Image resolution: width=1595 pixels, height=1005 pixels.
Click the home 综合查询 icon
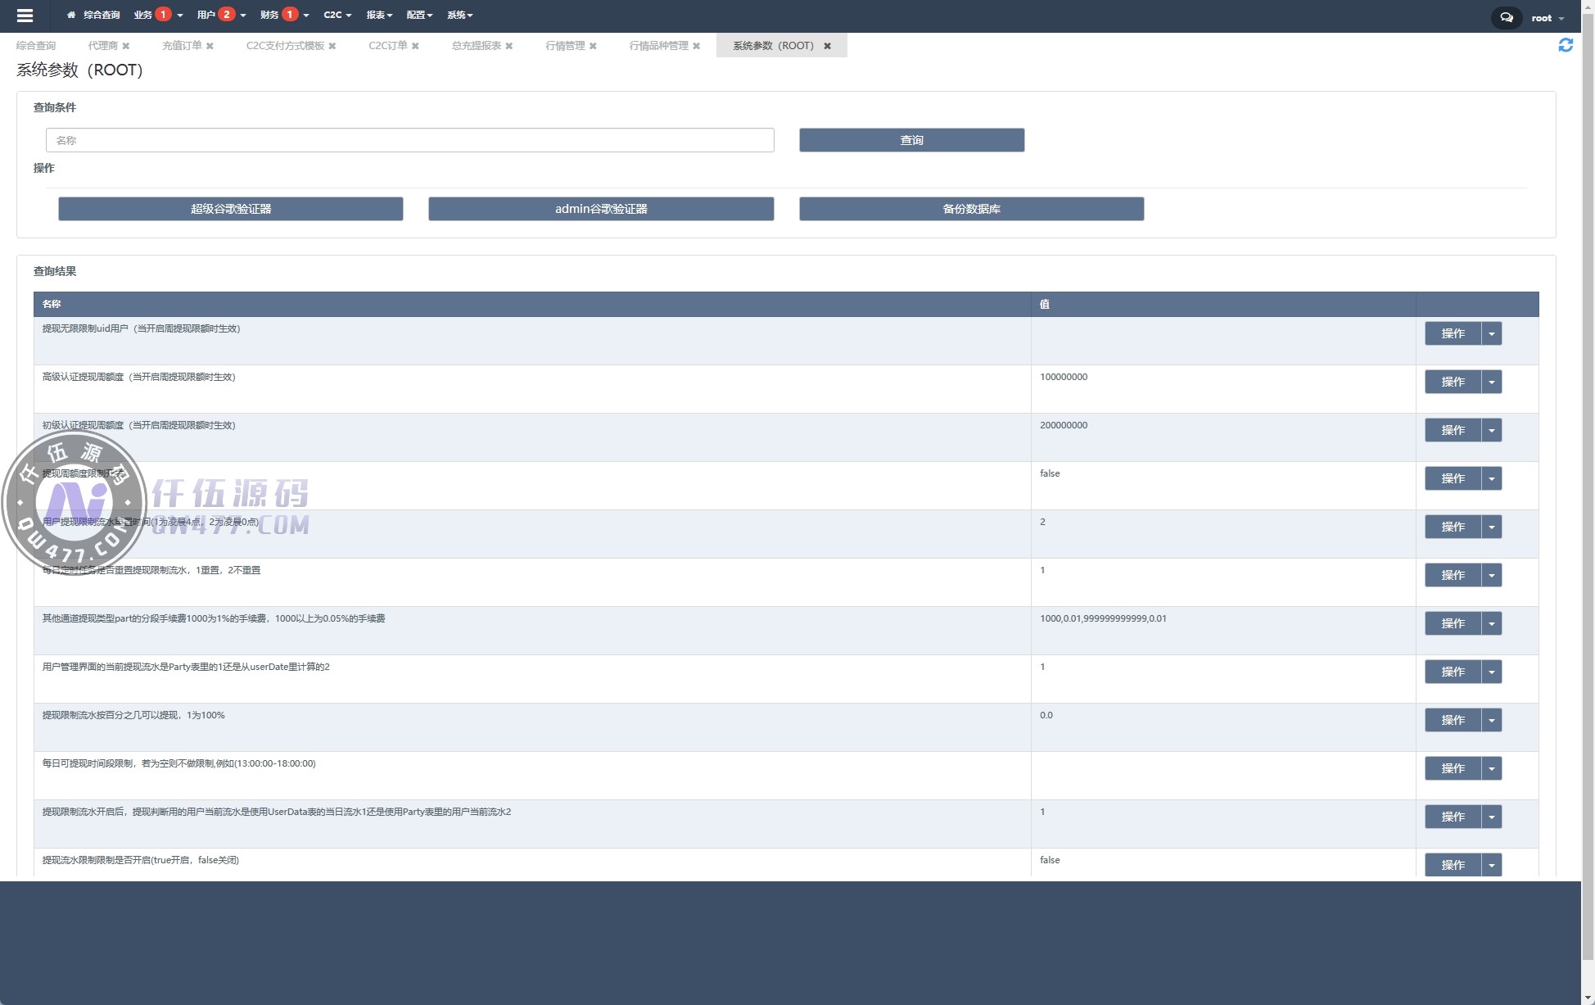point(71,15)
